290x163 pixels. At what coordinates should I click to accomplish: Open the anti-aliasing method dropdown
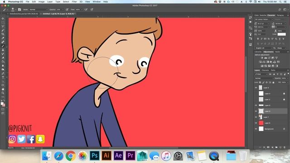click(281, 48)
